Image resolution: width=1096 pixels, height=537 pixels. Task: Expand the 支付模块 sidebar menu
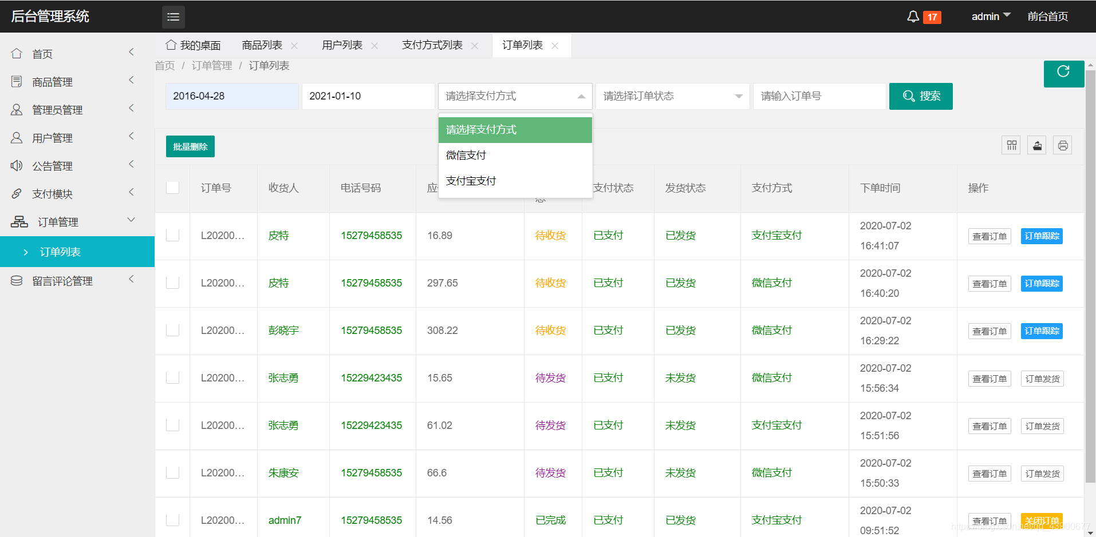tap(131, 192)
